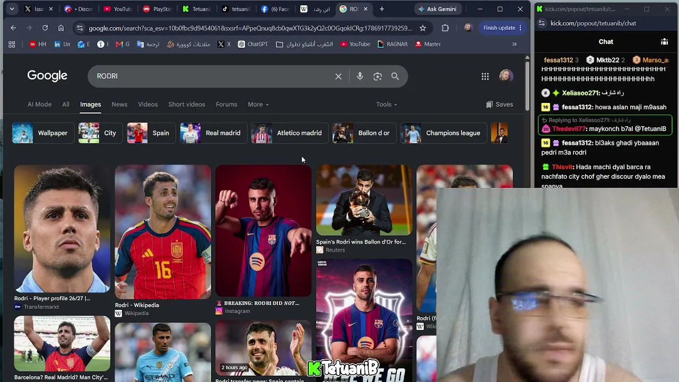
Task: Open the X bookmark in bookmarks bar
Action: click(224, 44)
